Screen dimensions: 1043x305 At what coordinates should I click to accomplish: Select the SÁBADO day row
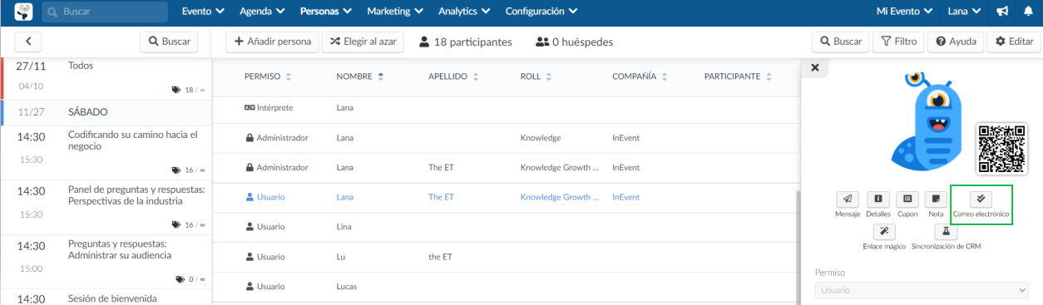click(106, 111)
